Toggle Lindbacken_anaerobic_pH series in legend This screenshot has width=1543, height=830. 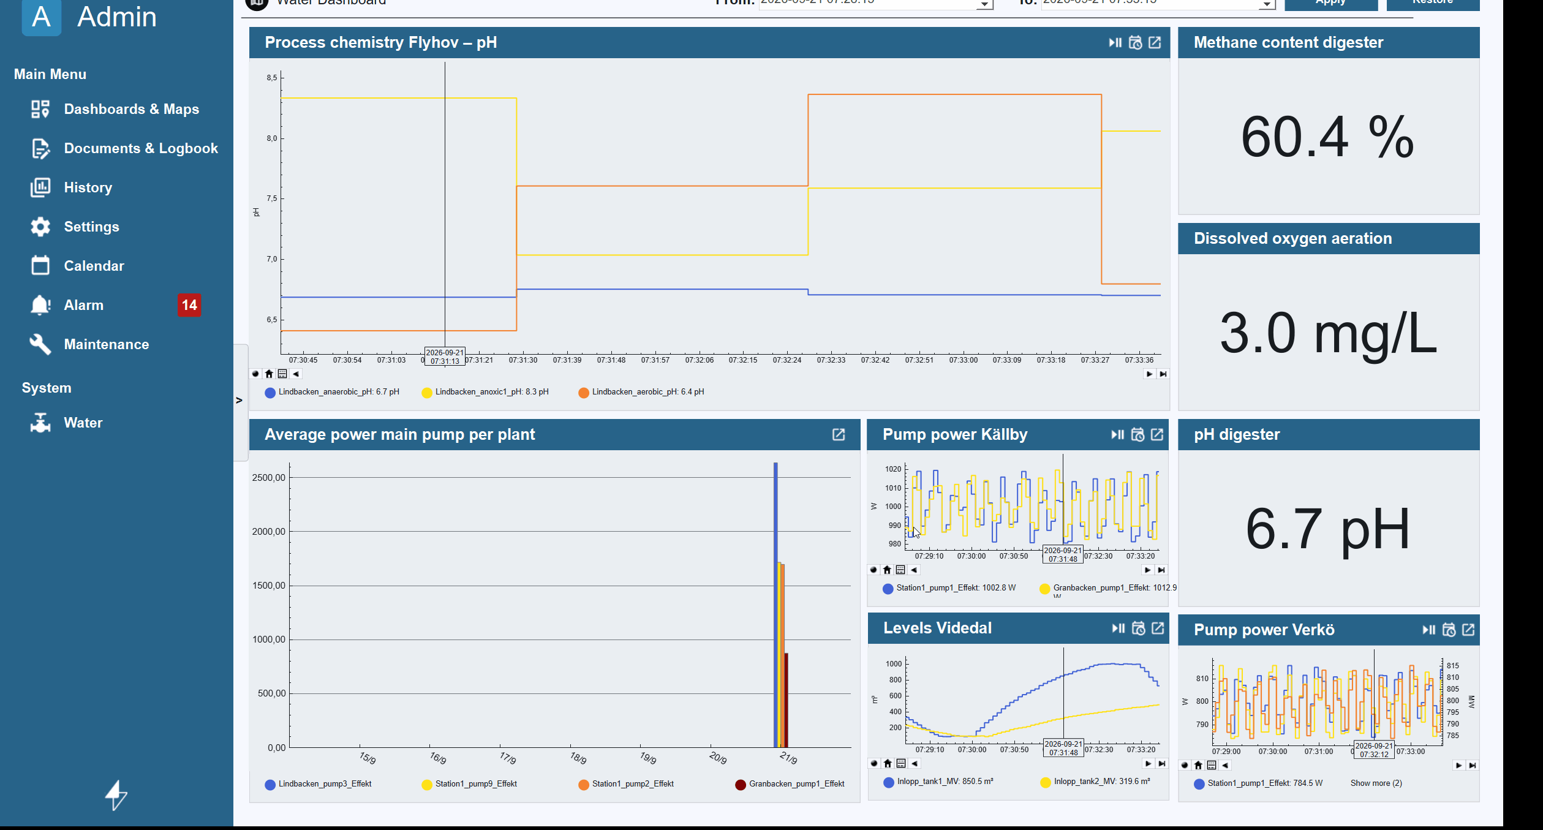coord(332,392)
